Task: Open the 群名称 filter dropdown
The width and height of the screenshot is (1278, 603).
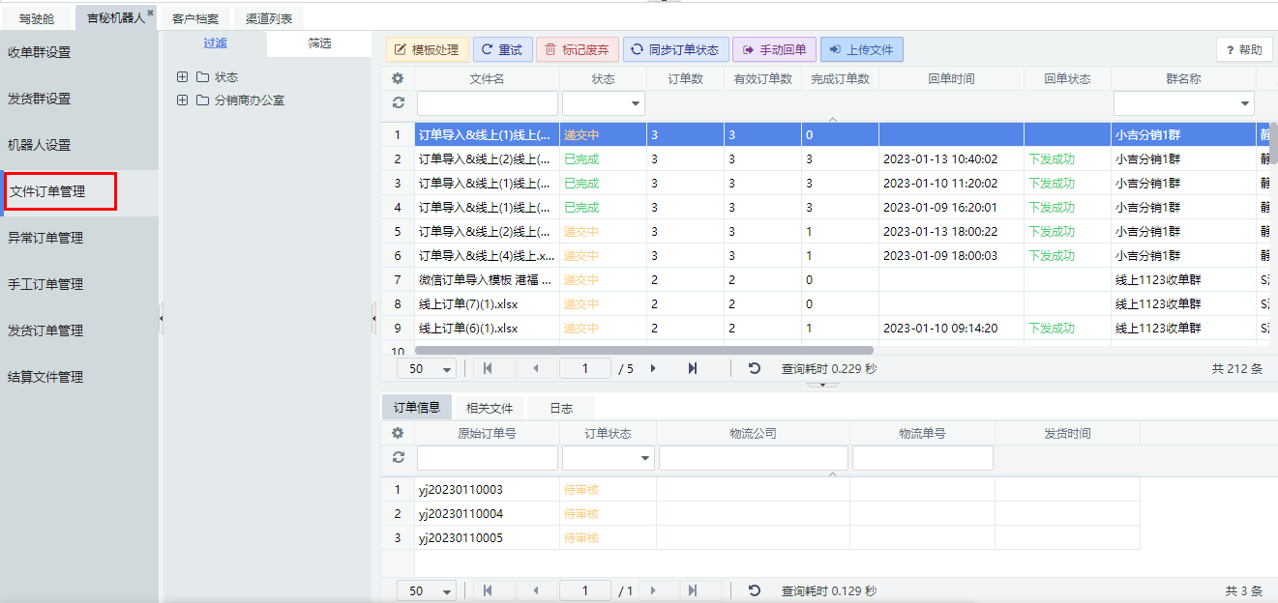Action: pos(1245,103)
